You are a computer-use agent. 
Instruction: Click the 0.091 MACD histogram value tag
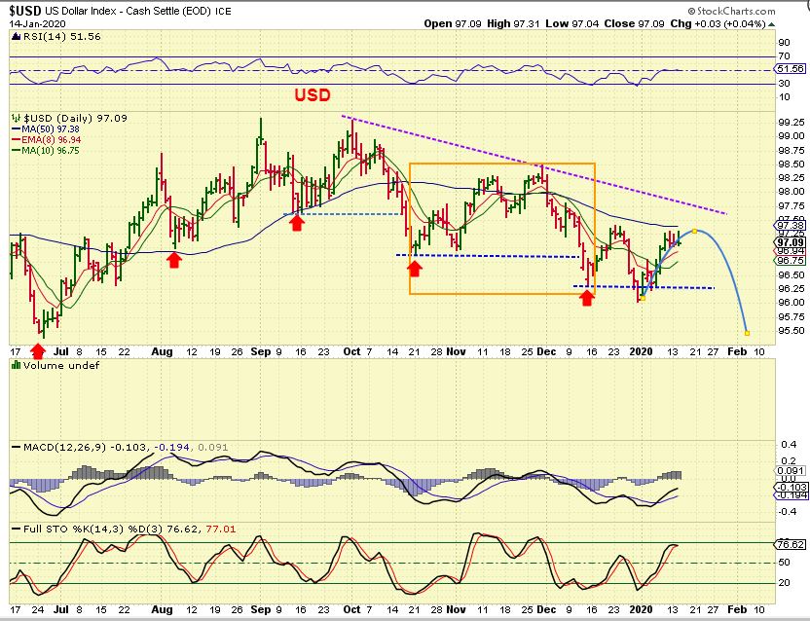[x=790, y=471]
